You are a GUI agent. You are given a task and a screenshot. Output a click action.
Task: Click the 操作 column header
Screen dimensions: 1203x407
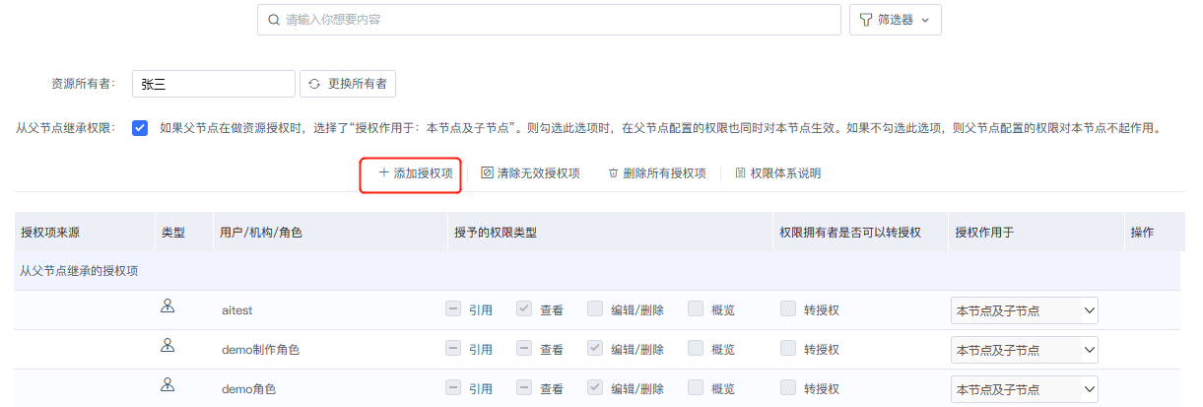point(1154,233)
